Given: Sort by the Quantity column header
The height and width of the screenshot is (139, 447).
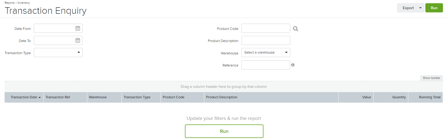Looking at the screenshot, I should [399, 97].
